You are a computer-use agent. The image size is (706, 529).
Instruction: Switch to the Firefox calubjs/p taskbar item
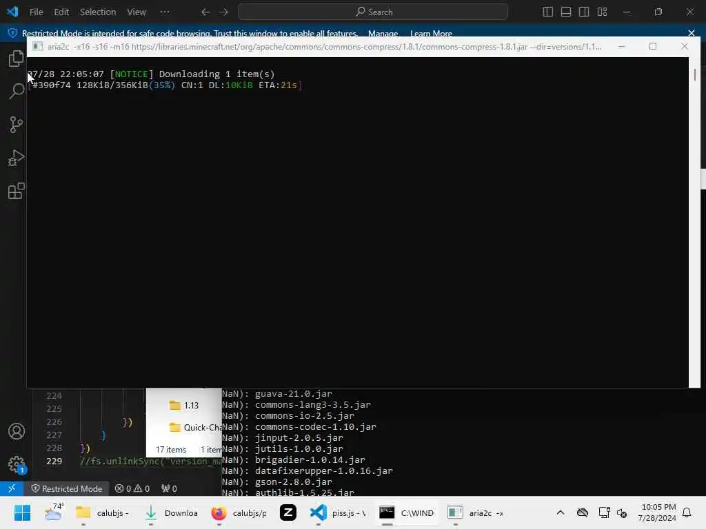[x=239, y=512]
